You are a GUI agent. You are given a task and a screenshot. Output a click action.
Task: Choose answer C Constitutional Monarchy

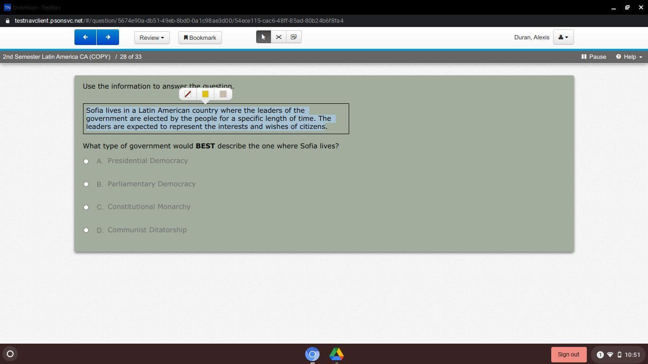click(x=86, y=207)
